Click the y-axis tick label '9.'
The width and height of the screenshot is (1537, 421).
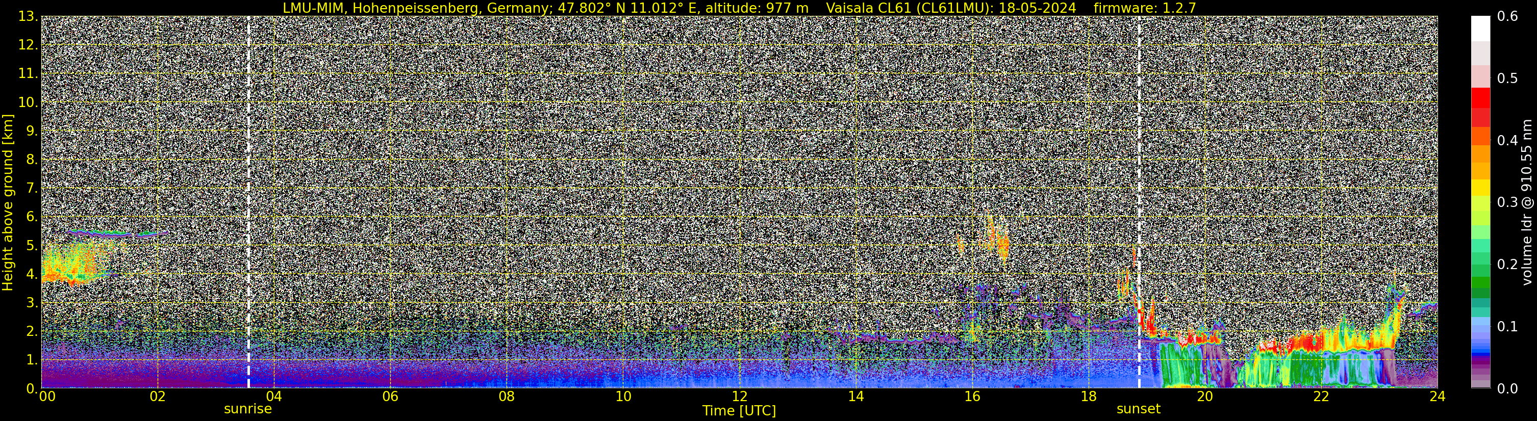(x=32, y=131)
